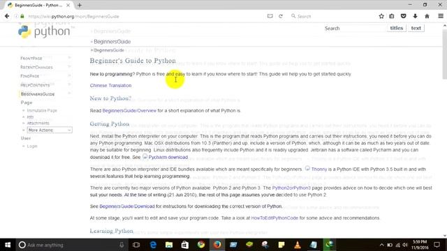Click the text search button
447x251 pixels.
416,28
